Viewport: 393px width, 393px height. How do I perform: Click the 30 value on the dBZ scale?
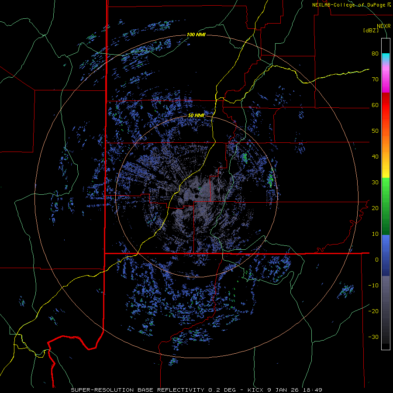click(375, 183)
